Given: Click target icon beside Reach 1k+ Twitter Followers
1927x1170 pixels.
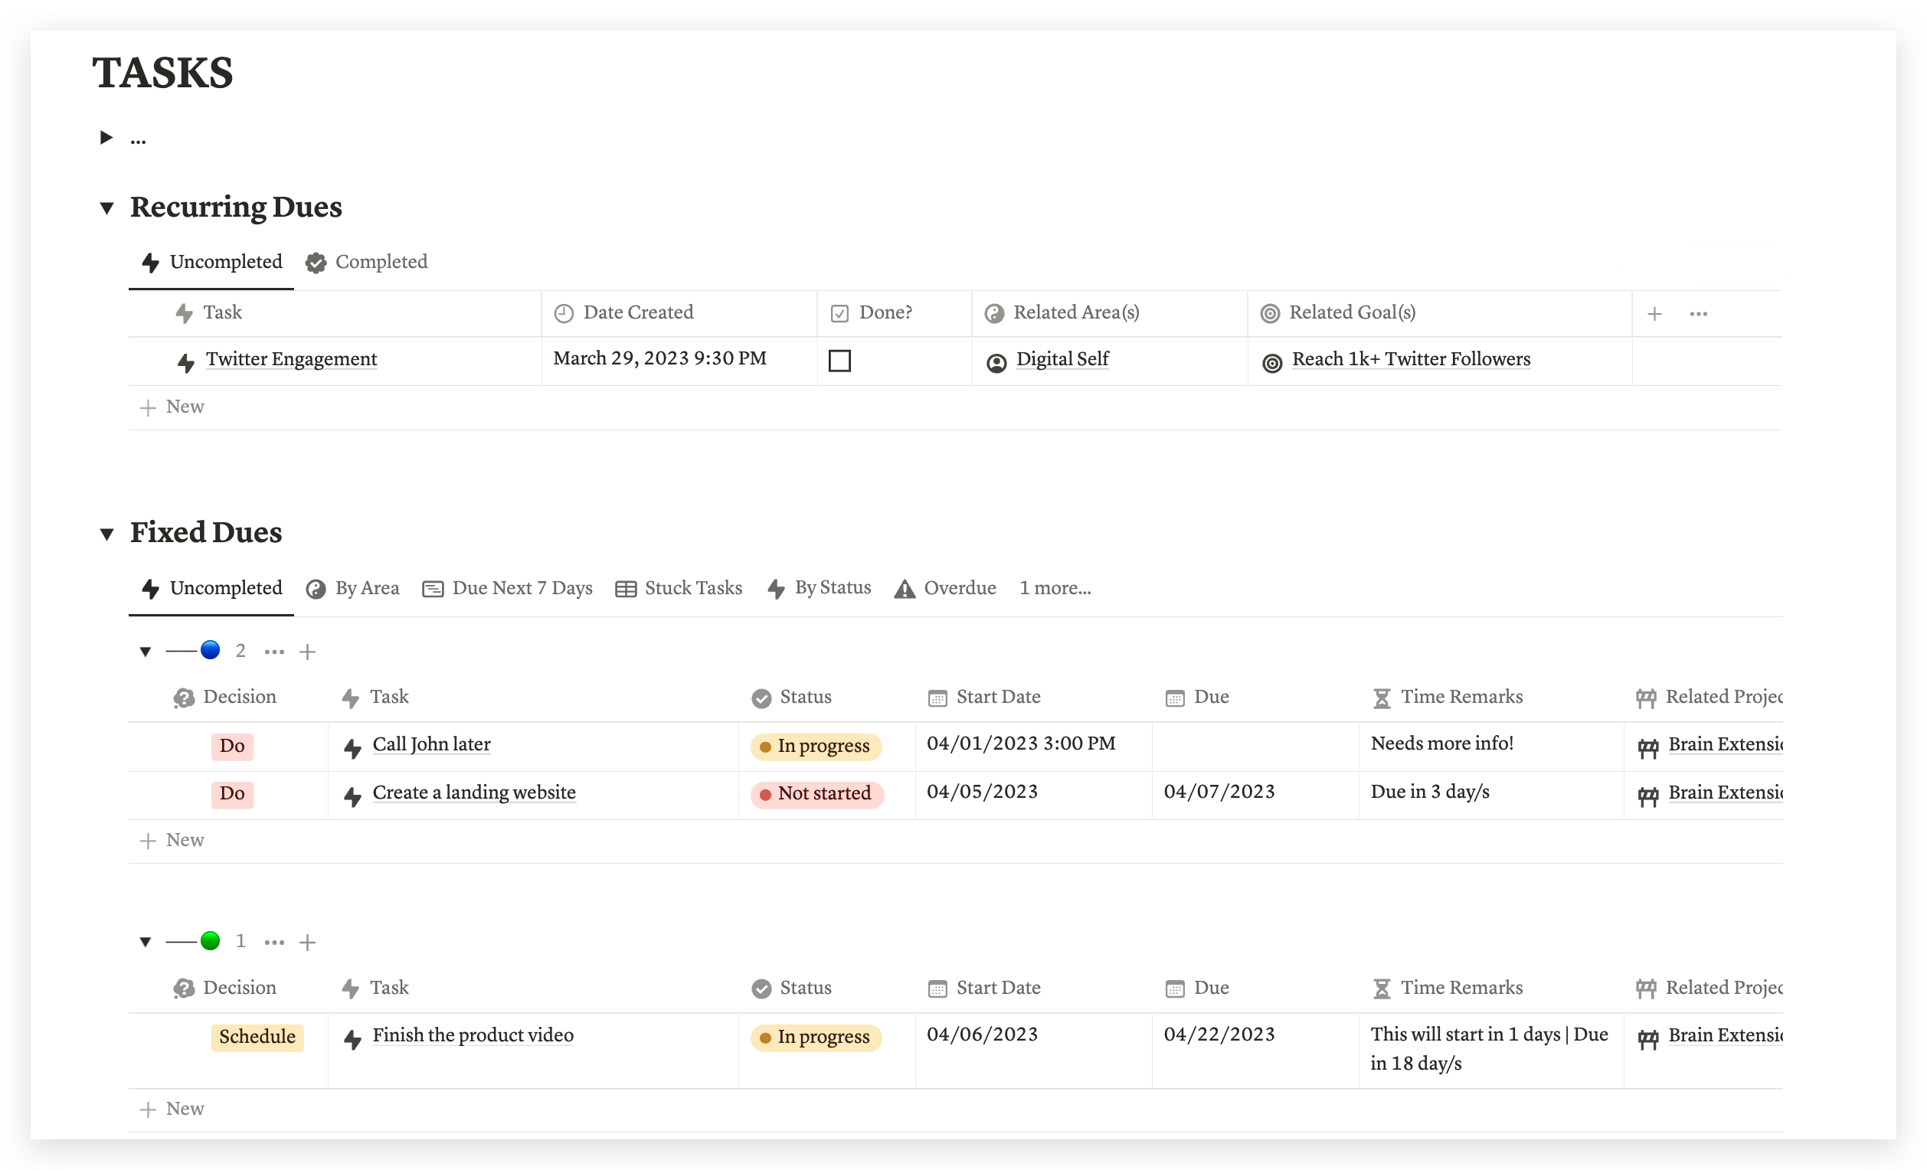Looking at the screenshot, I should coord(1271,363).
